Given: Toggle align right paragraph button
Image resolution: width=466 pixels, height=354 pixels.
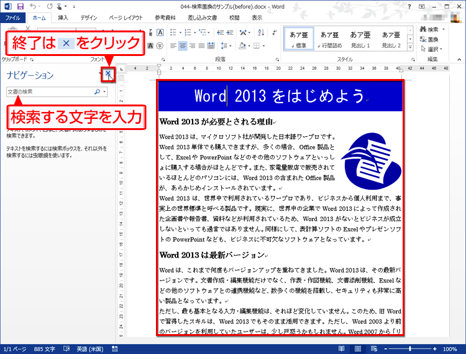Looking at the screenshot, I should (x=192, y=46).
